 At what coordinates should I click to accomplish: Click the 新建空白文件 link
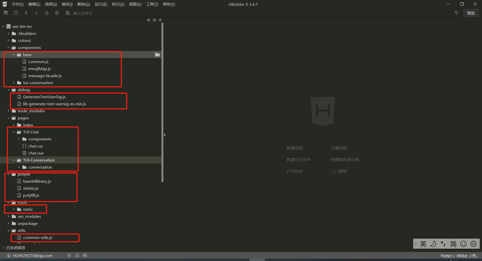(299, 160)
